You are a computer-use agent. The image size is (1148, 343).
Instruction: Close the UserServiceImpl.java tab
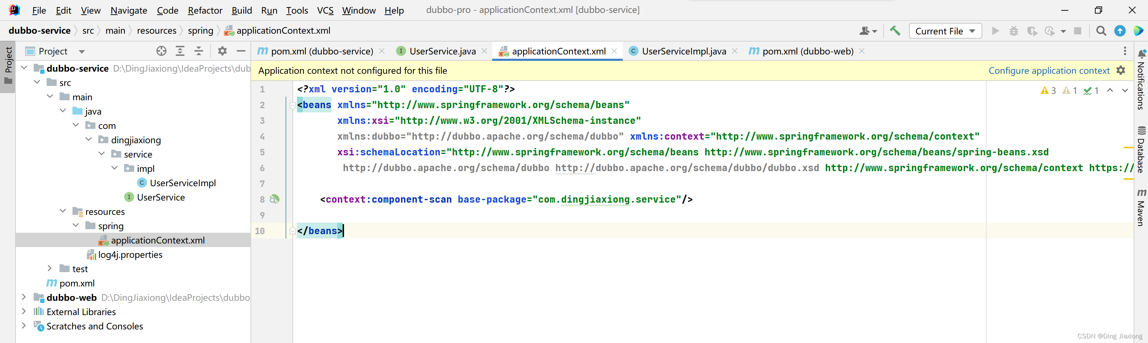coord(734,51)
